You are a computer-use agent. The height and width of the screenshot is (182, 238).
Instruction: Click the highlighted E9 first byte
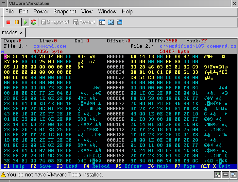click(x=7, y=57)
